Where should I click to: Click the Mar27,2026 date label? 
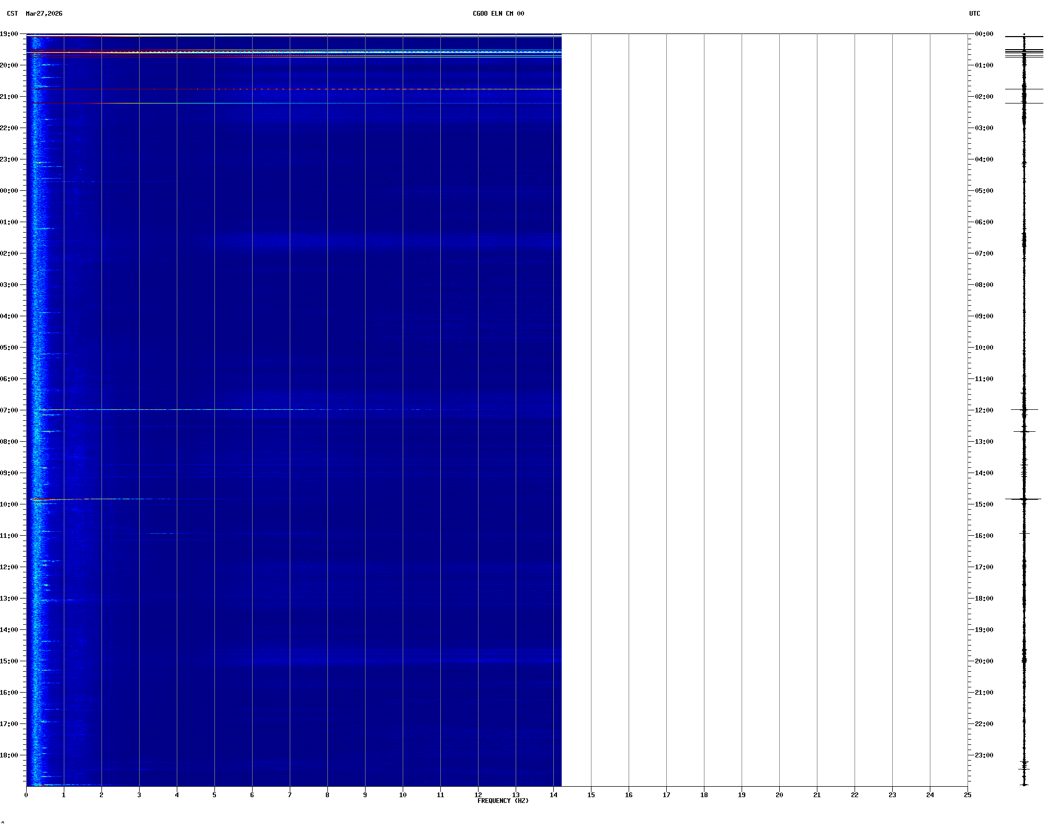pos(44,14)
